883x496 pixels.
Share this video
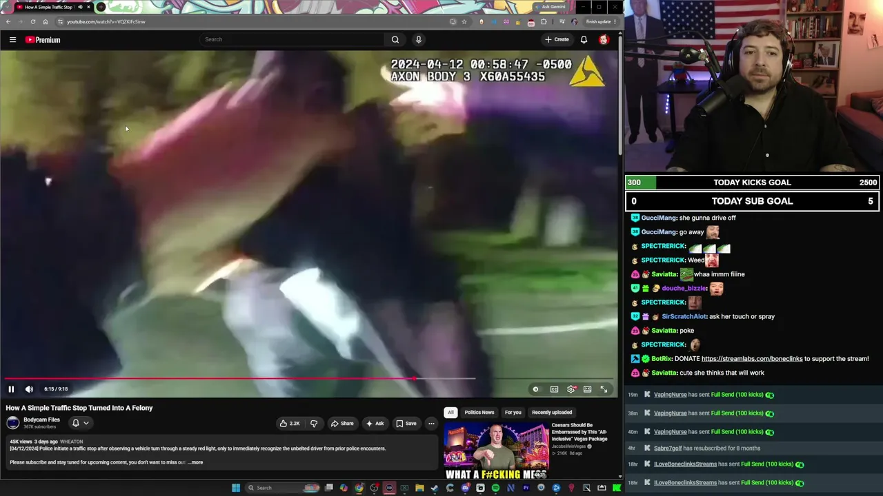pos(342,424)
